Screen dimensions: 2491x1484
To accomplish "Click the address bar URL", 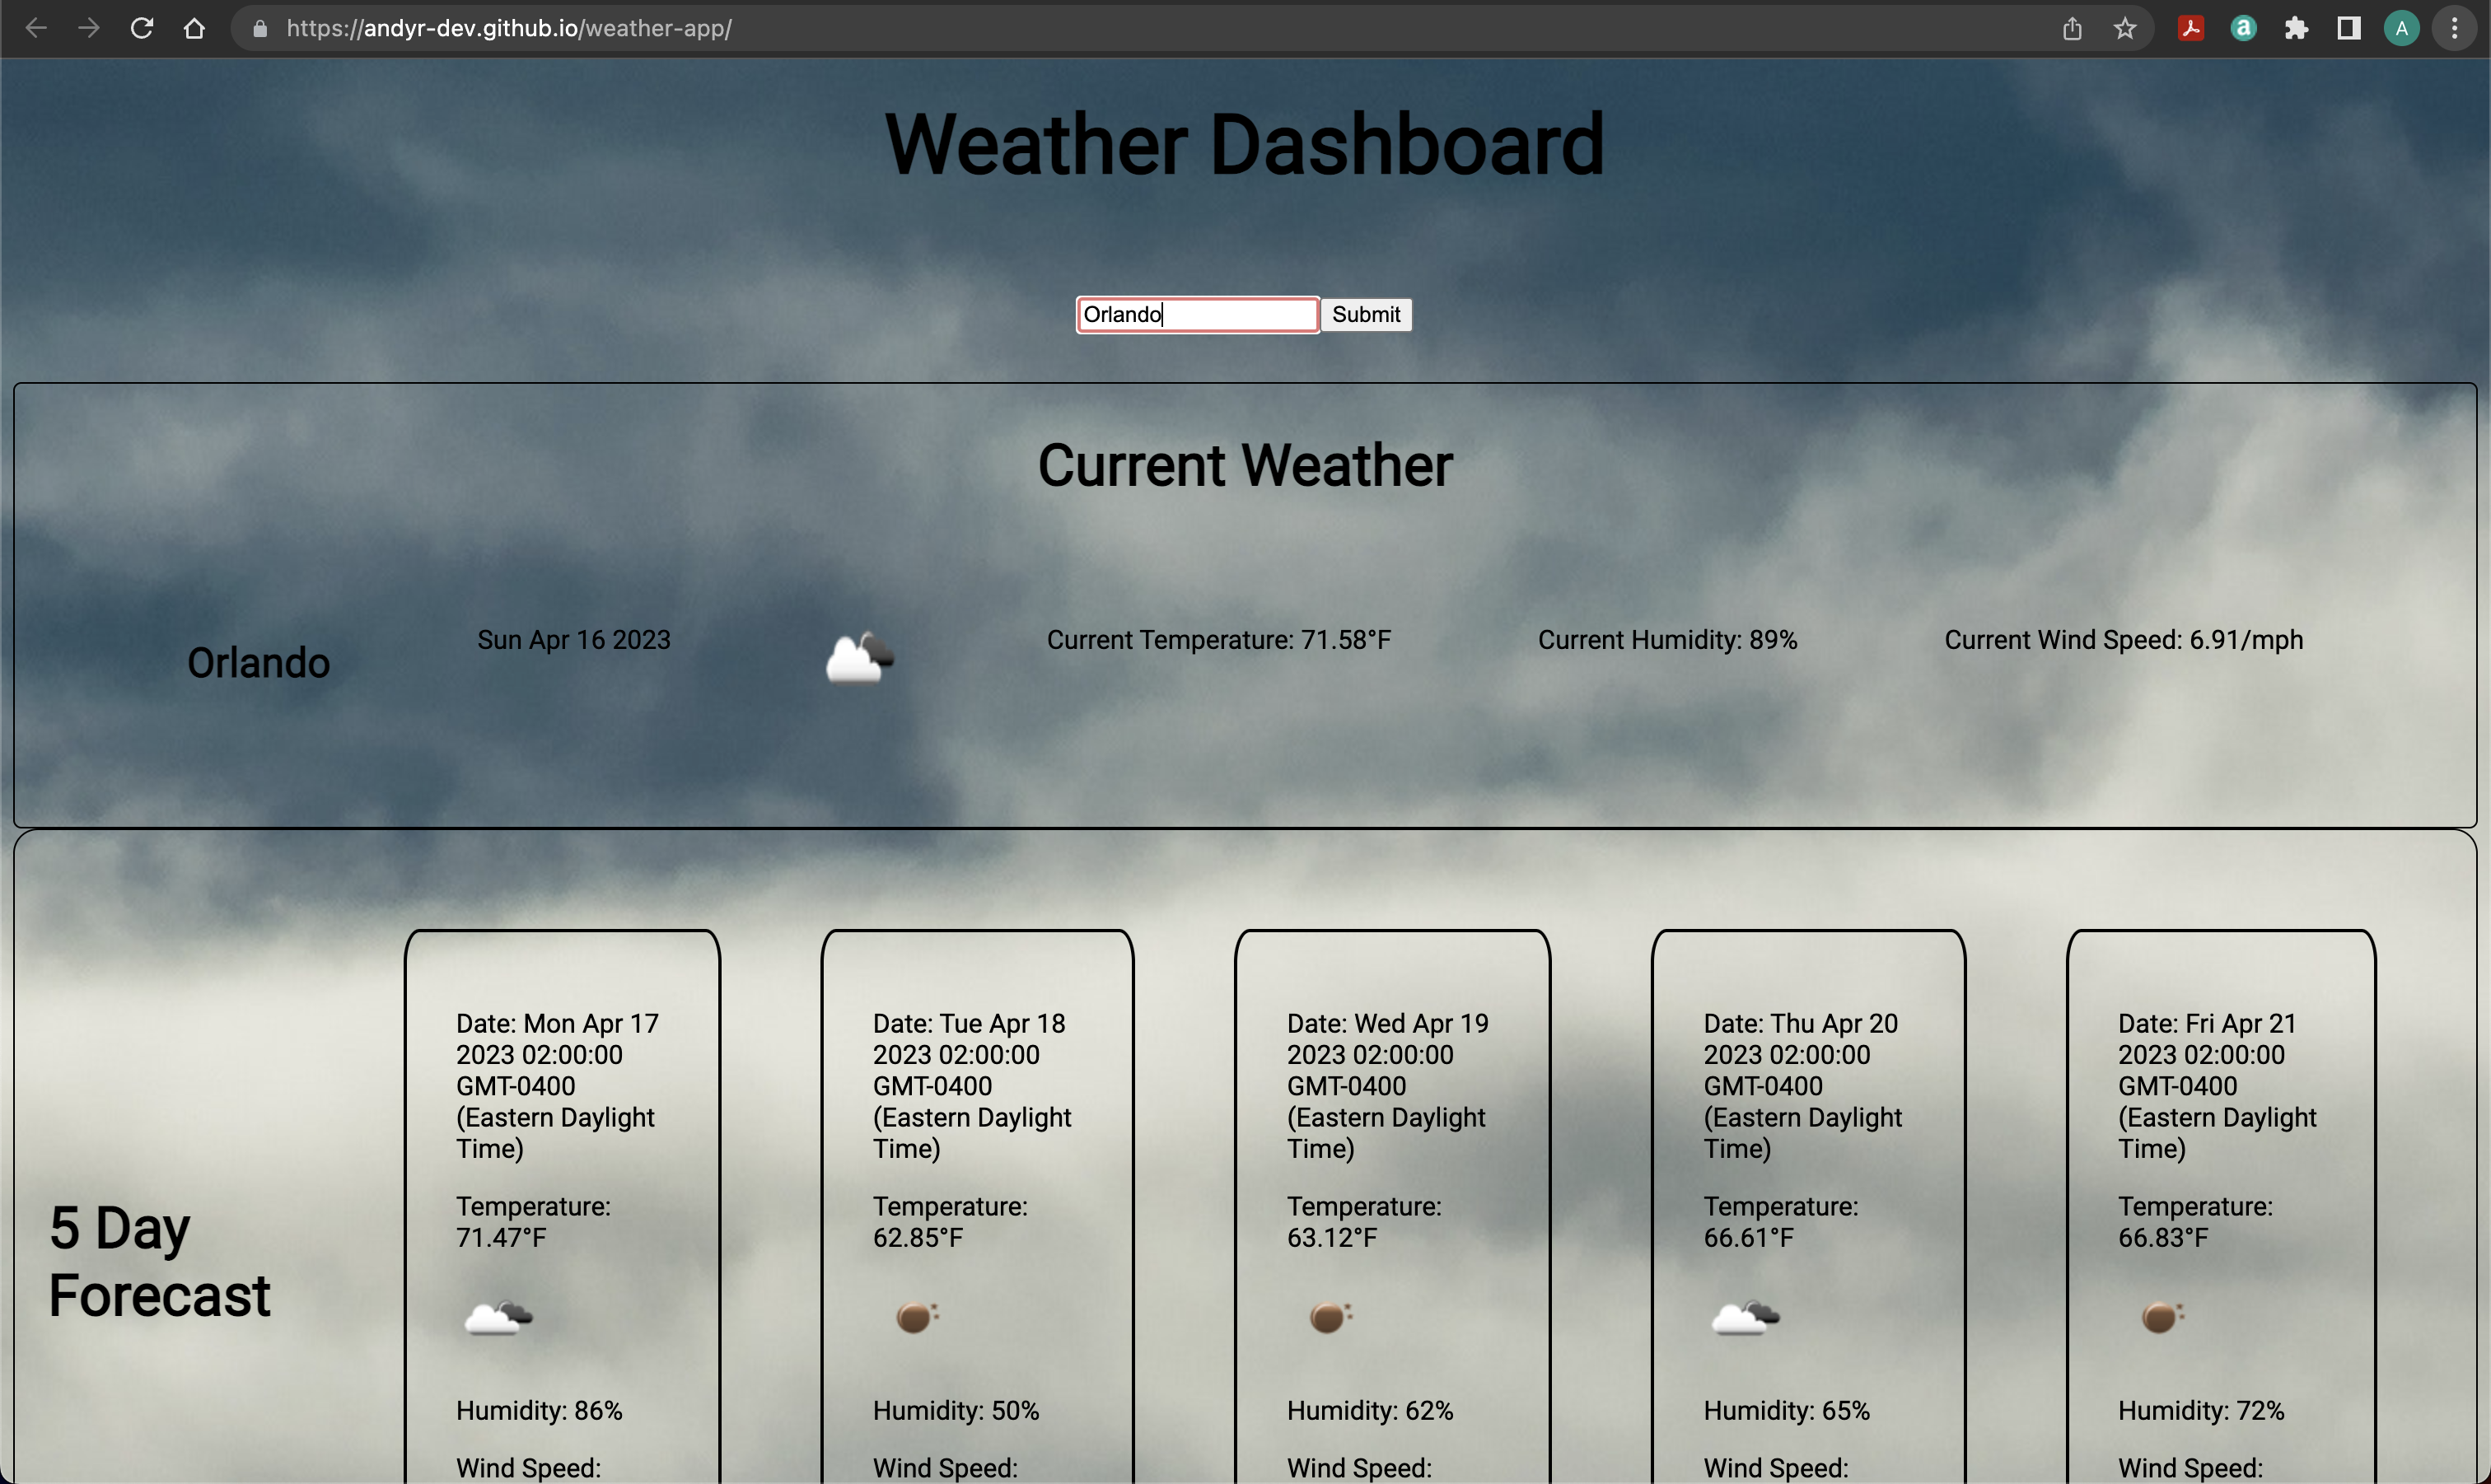I will tap(509, 28).
